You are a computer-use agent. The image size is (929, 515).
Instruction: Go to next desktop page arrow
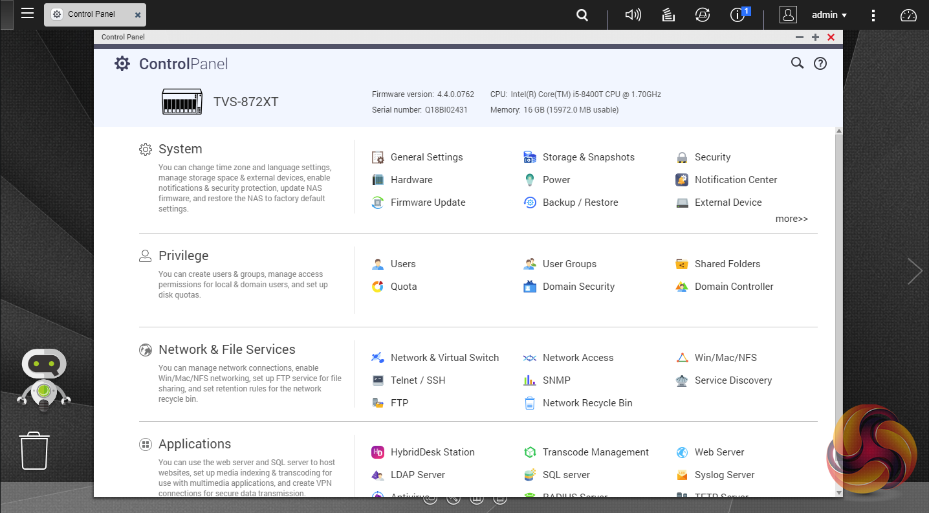(x=914, y=271)
